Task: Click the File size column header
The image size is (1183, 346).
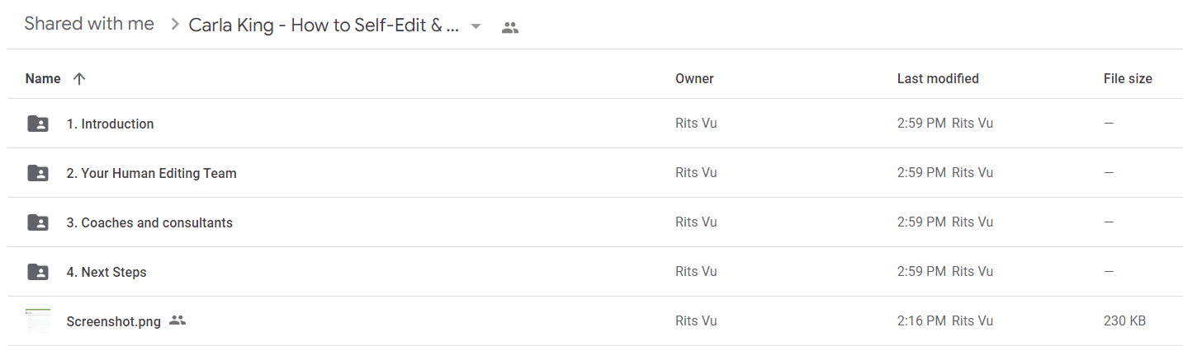Action: (1128, 79)
